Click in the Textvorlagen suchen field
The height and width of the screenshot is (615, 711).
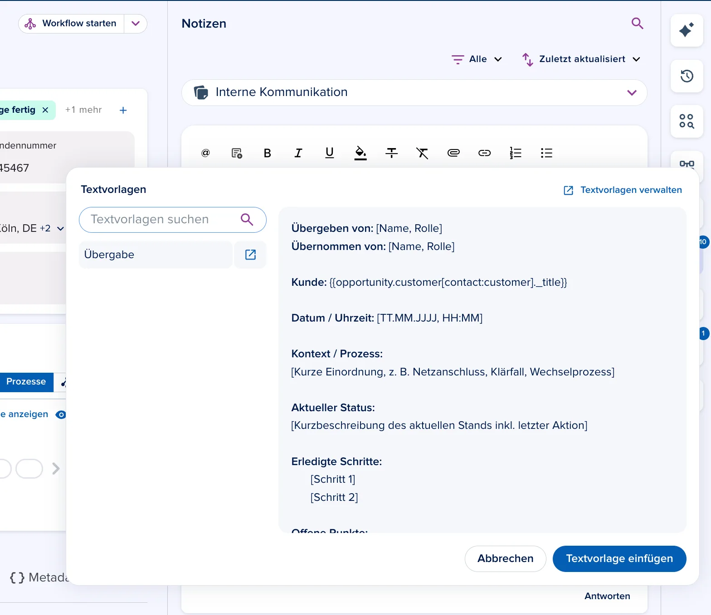pyautogui.click(x=172, y=220)
